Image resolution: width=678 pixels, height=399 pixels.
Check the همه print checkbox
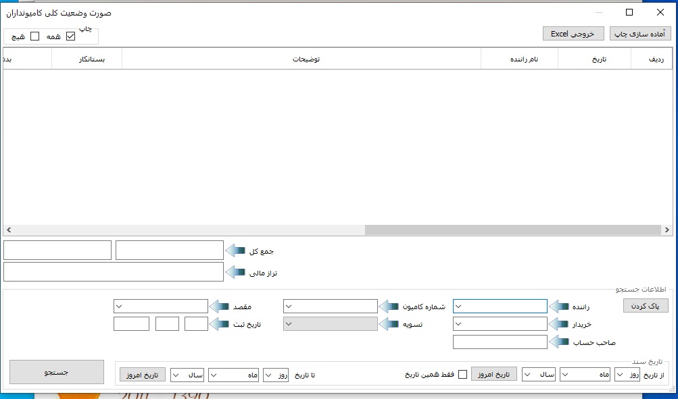70,36
